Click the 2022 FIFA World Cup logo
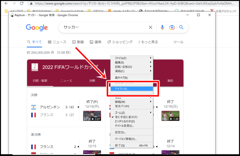 pos(35,67)
